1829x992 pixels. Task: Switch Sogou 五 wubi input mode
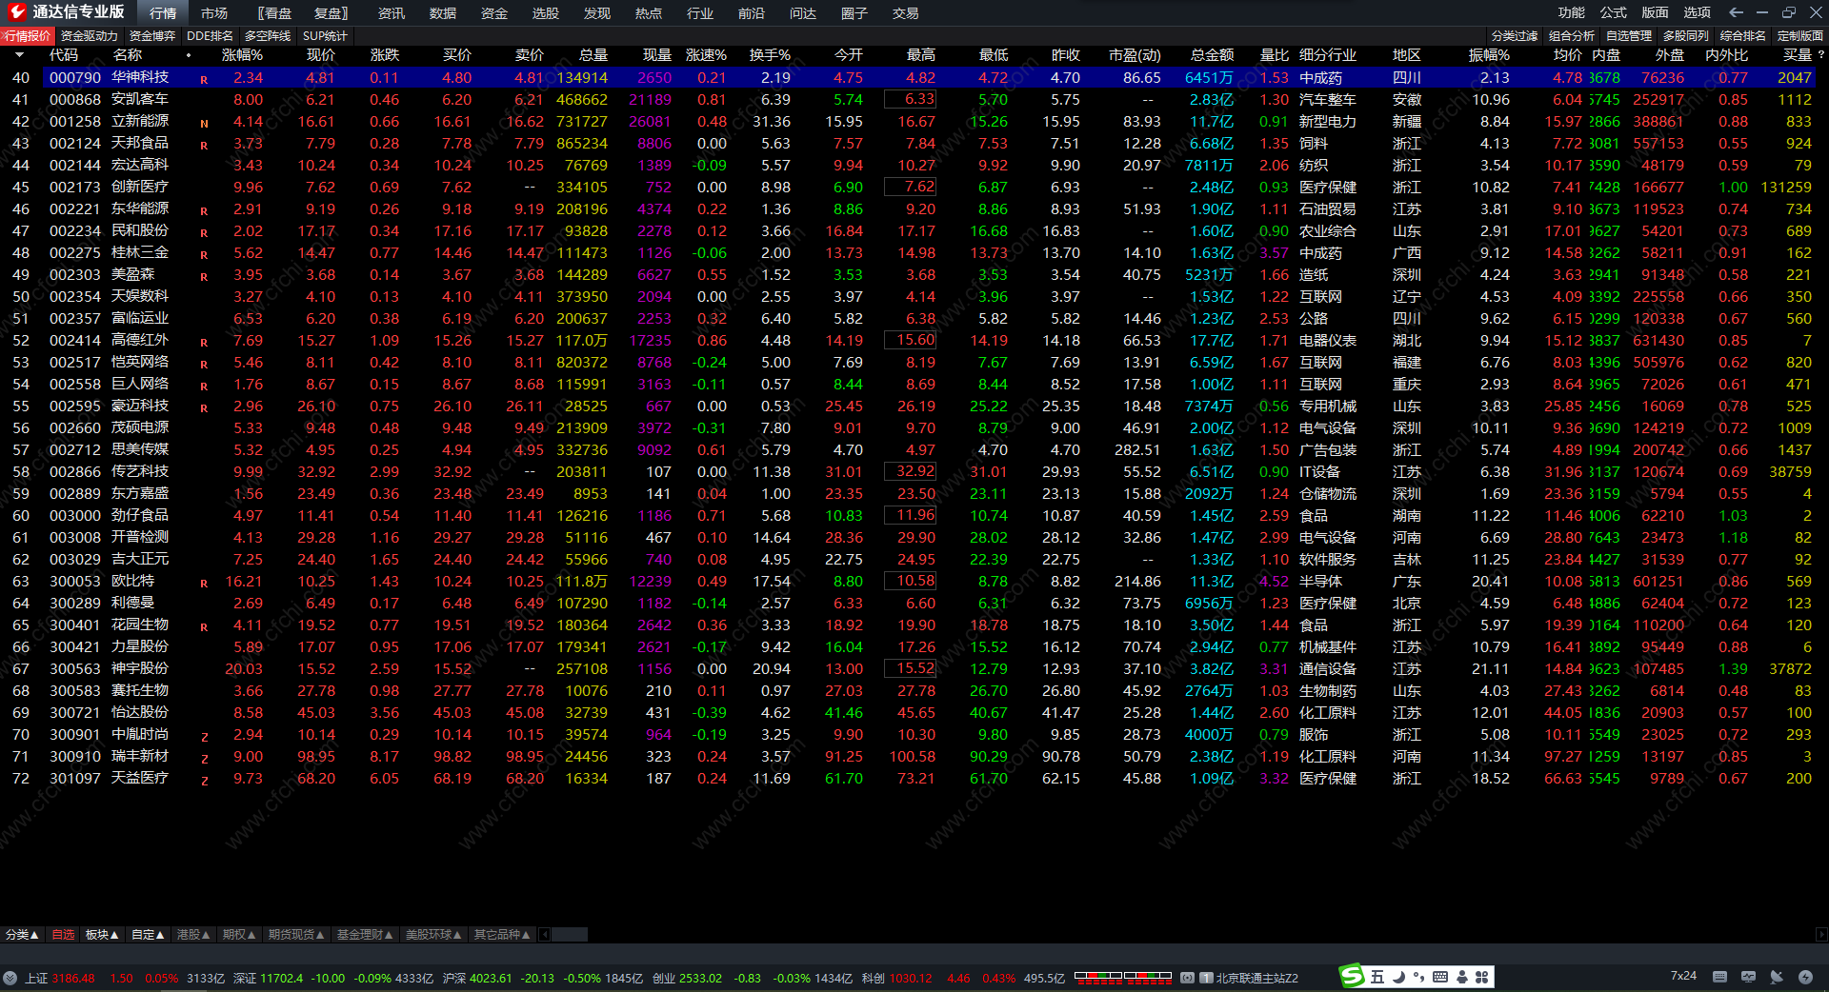coord(1377,977)
